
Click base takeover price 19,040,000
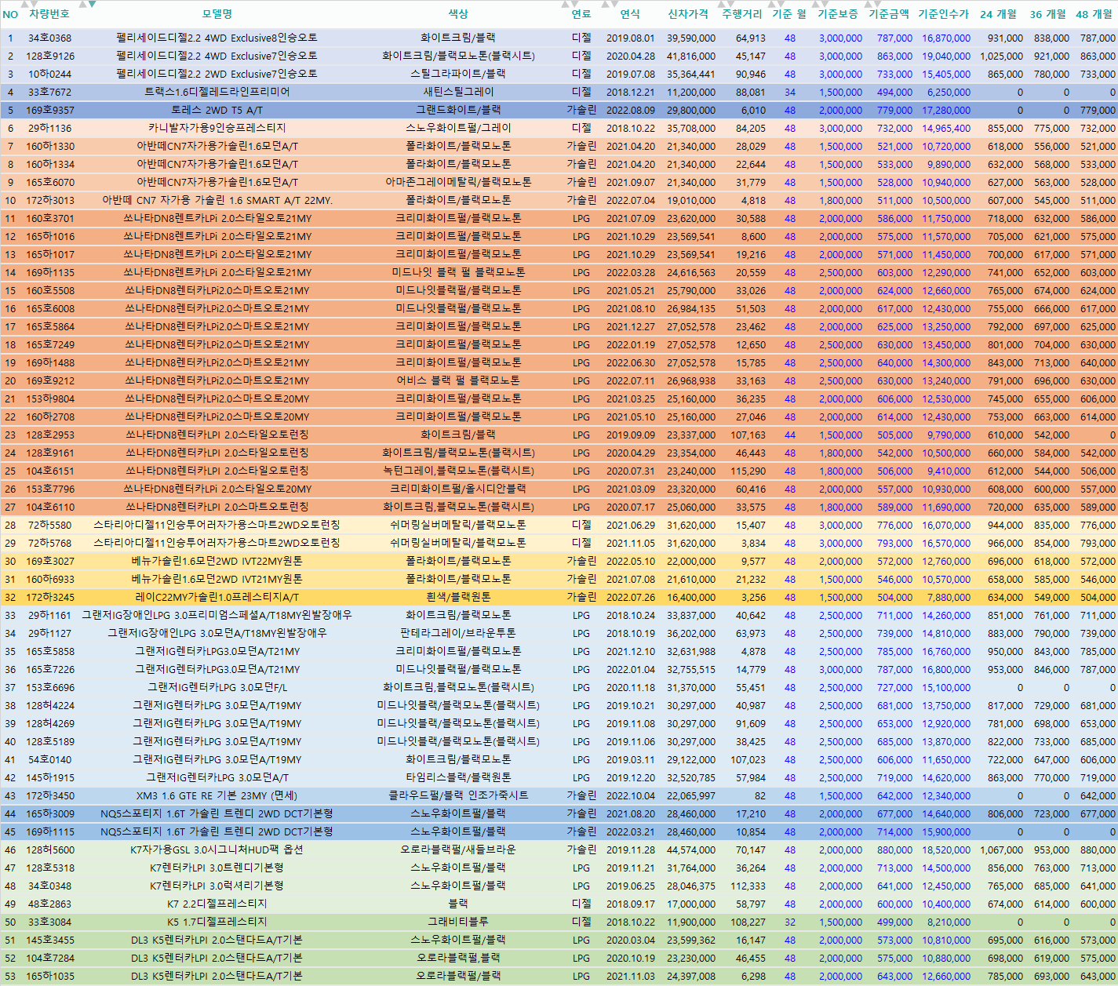[946, 56]
